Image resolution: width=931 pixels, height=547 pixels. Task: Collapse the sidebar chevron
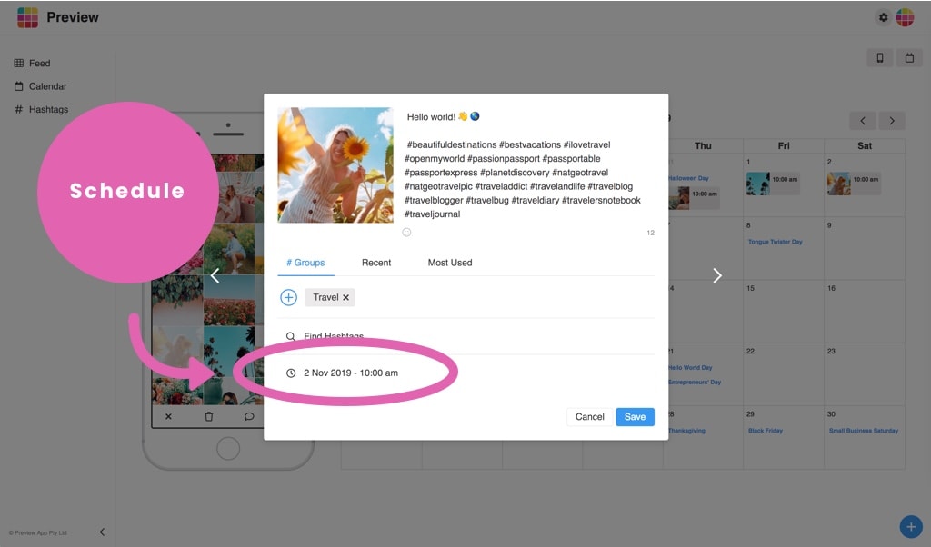tap(102, 532)
